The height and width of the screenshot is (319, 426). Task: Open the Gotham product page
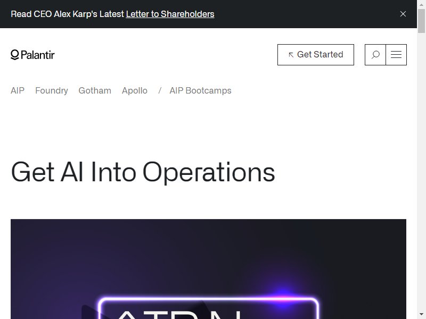[95, 90]
